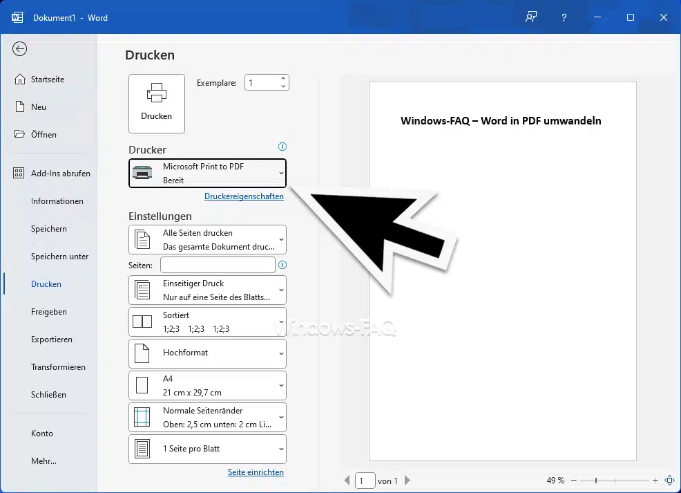
Task: Click the info icon next to Seiten field
Action: pyautogui.click(x=282, y=265)
